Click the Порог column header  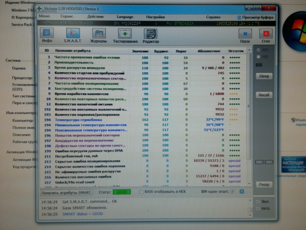point(181,51)
